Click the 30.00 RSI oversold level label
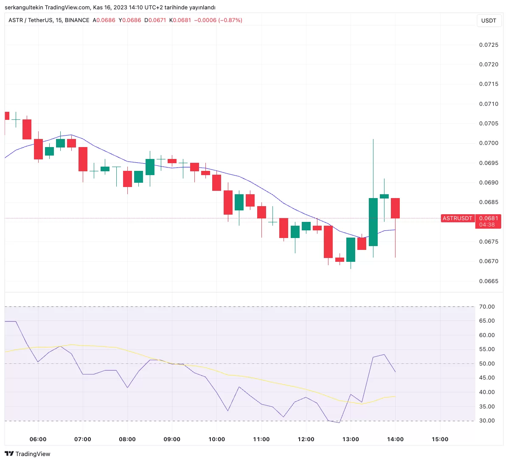 tap(487, 420)
